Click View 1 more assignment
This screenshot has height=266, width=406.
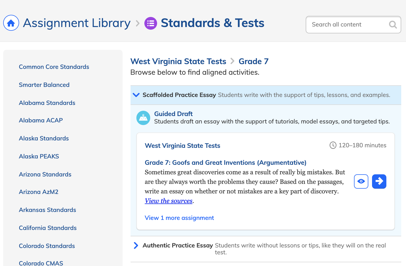179,218
